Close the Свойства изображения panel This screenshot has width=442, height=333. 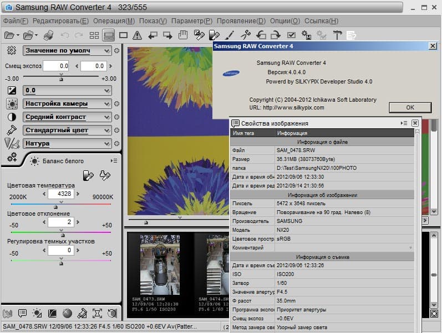tap(415, 123)
